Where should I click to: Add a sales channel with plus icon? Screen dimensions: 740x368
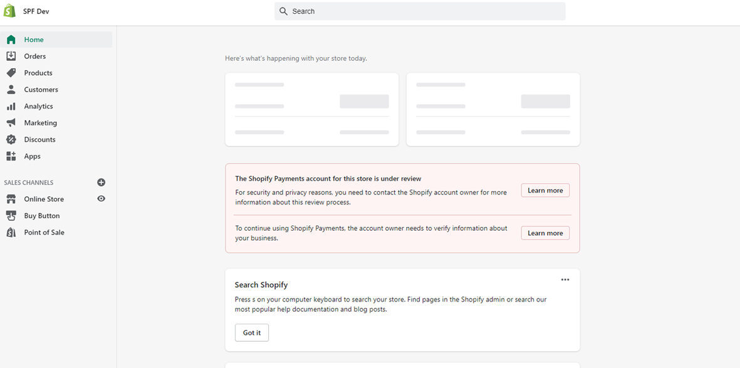(102, 182)
